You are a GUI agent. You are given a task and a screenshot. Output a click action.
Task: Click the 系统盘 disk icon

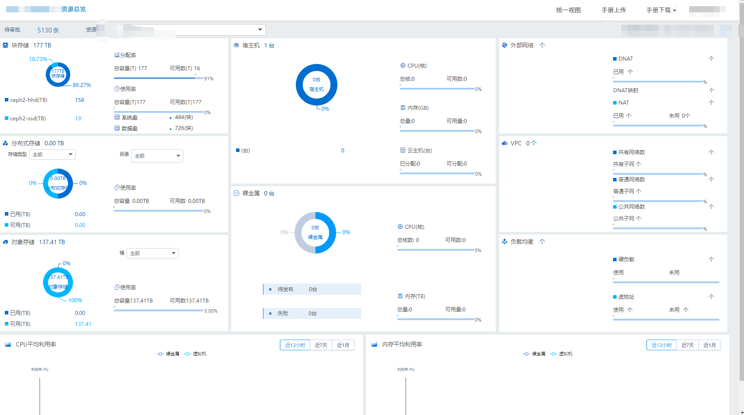tap(117, 117)
